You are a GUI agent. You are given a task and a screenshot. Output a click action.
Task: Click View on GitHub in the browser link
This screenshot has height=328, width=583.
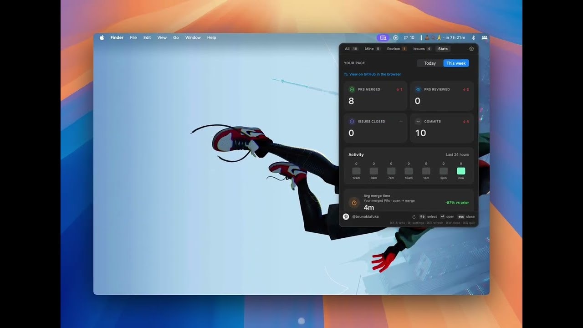pyautogui.click(x=375, y=74)
